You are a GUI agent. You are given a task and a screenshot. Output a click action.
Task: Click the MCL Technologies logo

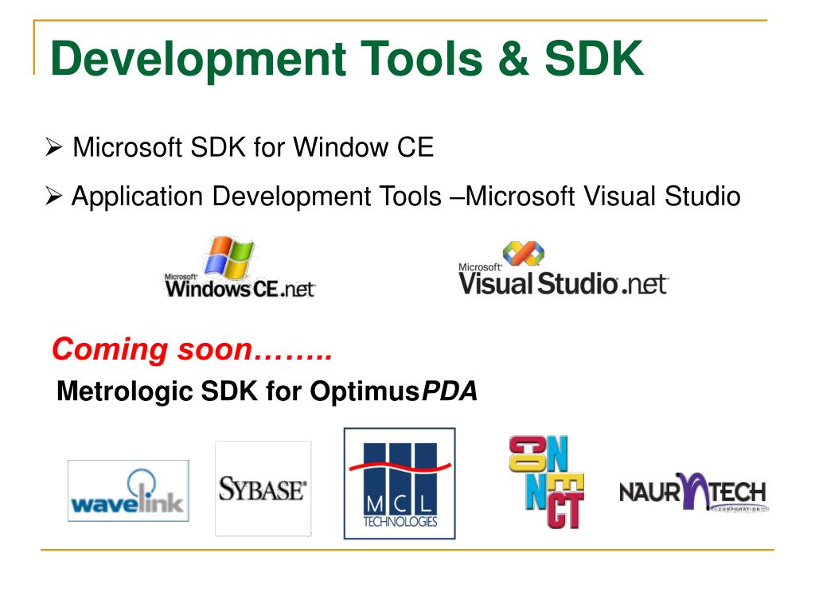point(400,483)
